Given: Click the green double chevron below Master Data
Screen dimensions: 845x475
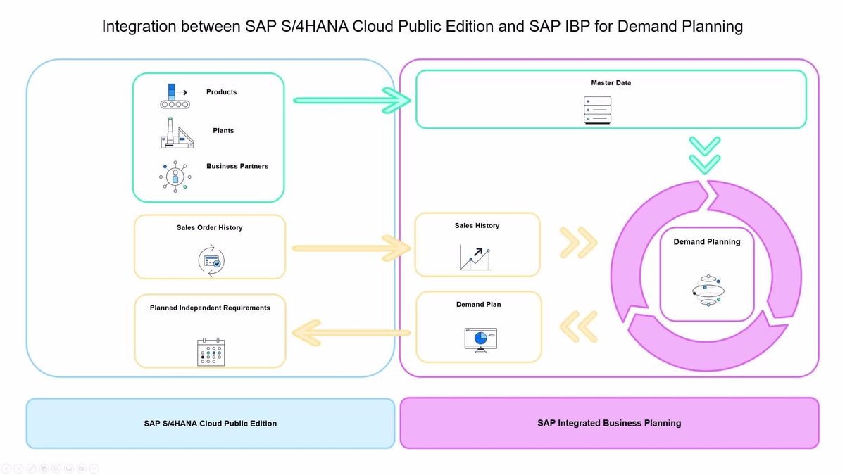Looking at the screenshot, I should tap(704, 154).
